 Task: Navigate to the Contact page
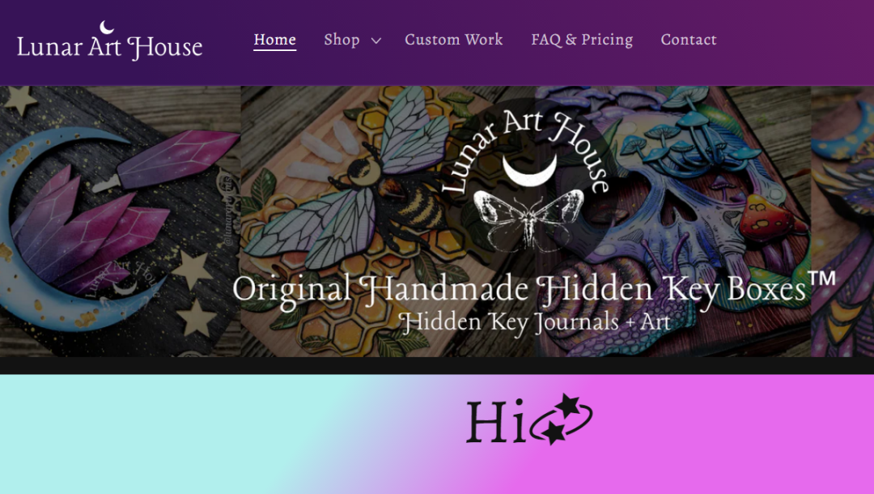coord(689,40)
